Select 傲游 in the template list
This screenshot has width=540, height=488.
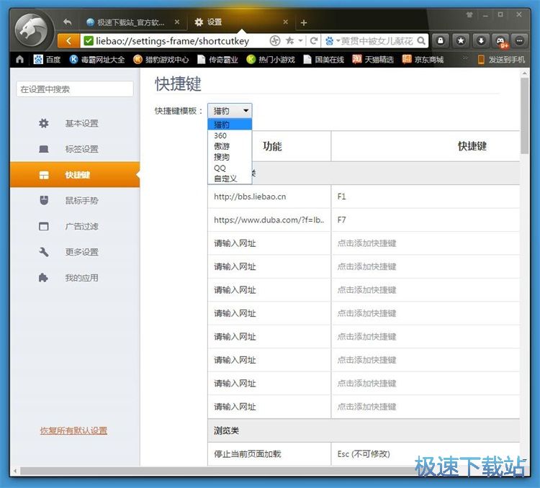[230, 146]
